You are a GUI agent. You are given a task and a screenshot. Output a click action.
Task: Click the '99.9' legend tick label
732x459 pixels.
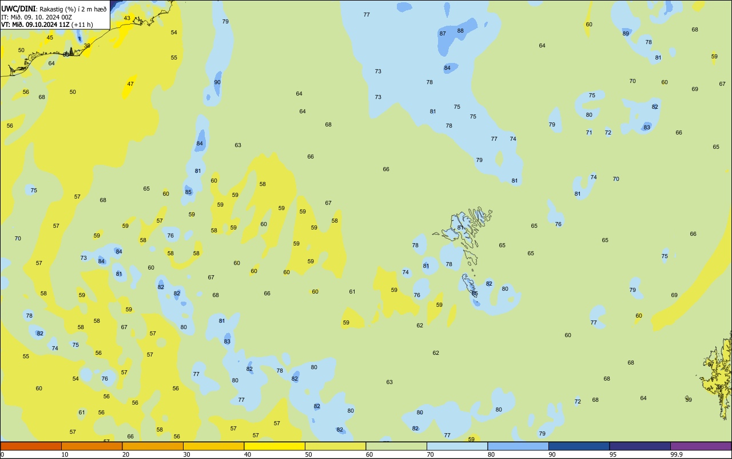[x=677, y=454]
